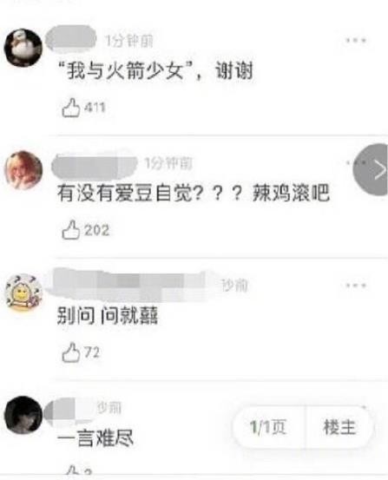Open the three-dot menu on the first comment

[356, 40]
